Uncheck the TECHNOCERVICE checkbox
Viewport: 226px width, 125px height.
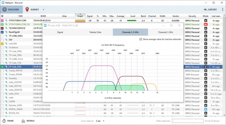point(2,28)
